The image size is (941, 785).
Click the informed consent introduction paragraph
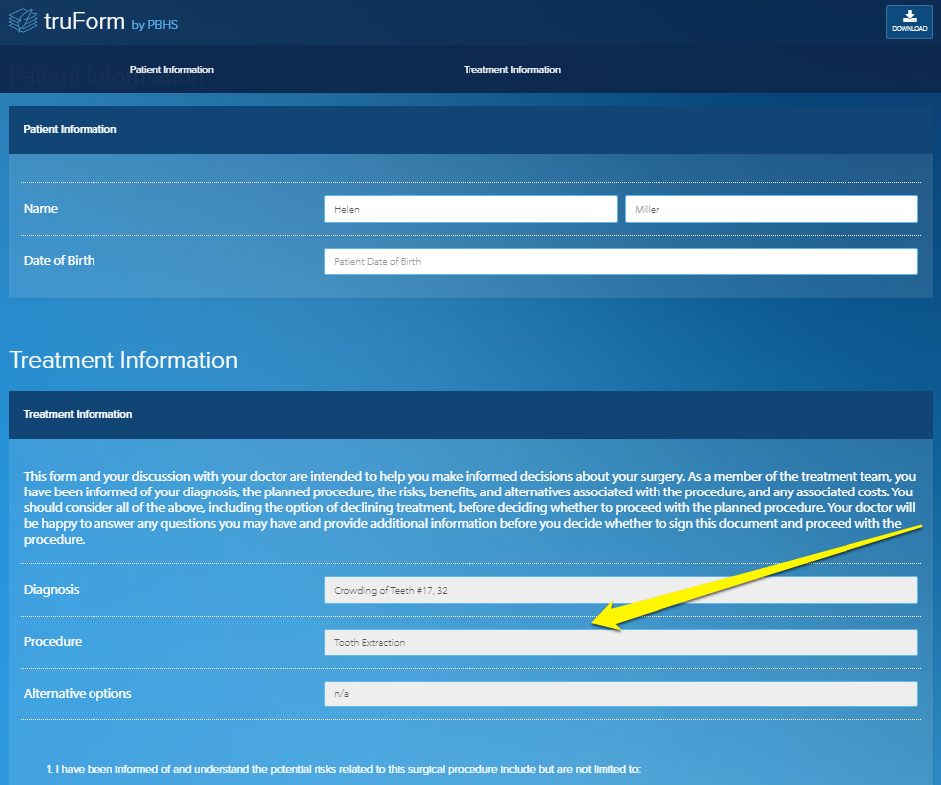pyautogui.click(x=470, y=508)
